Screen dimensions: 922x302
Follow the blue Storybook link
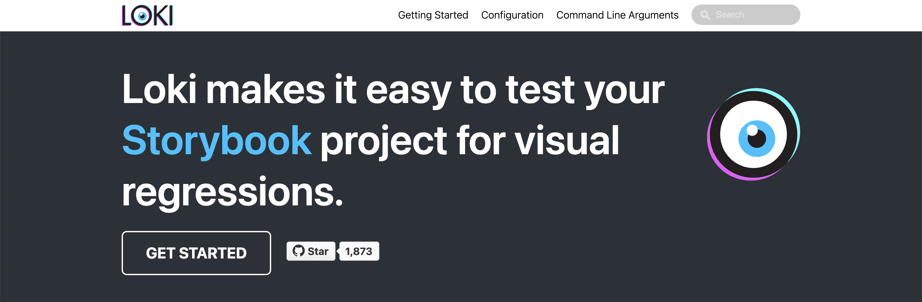tap(216, 140)
